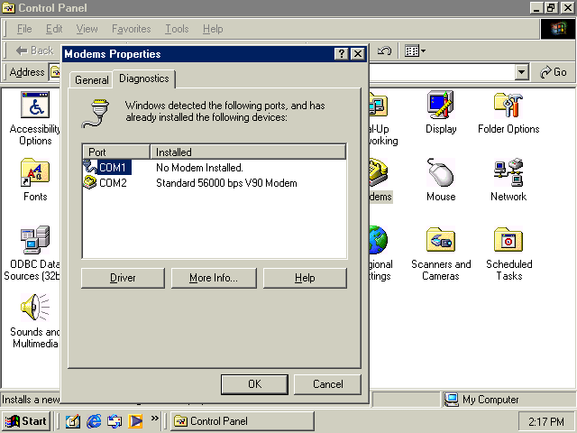Click the Back toolbar button
Screen dimensions: 577x433
click(x=35, y=51)
